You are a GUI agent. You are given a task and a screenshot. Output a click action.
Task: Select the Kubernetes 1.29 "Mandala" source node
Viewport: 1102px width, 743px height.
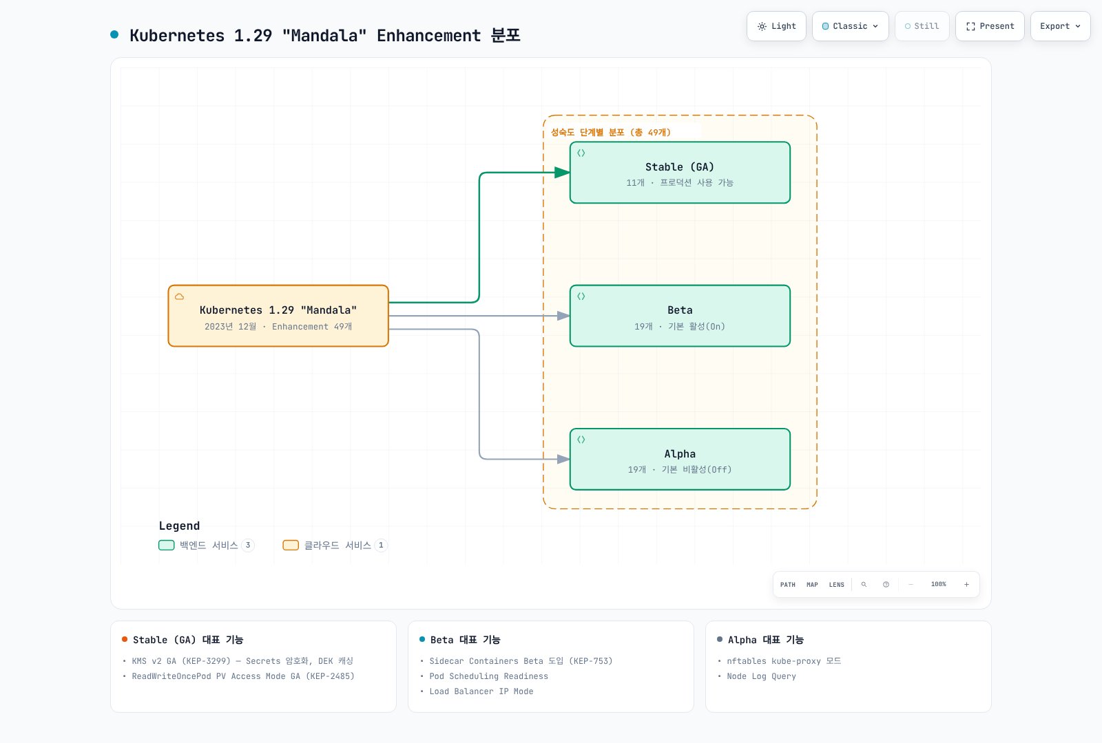coord(278,316)
